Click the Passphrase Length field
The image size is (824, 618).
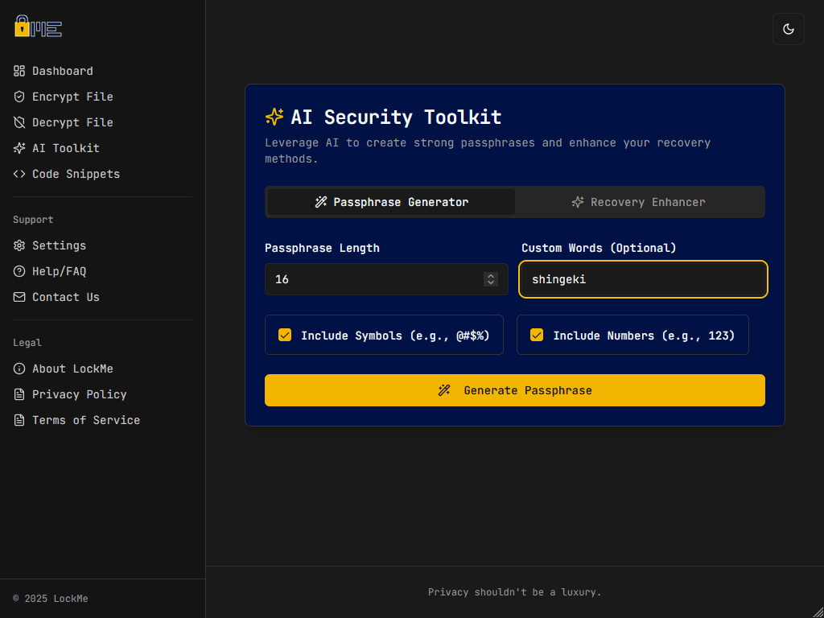(x=386, y=279)
